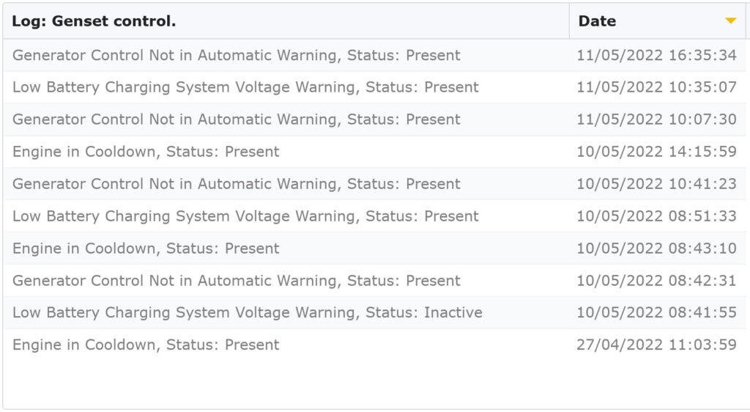Click the date 10/05/2022 14:15:59 cell

click(656, 152)
